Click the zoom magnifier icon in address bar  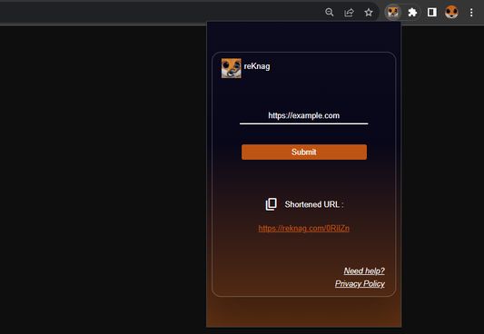click(x=330, y=13)
